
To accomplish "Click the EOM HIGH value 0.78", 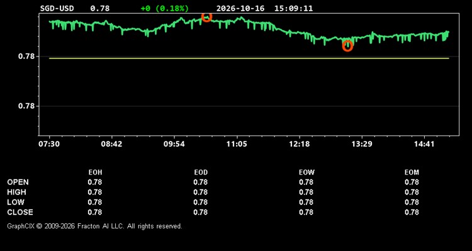I will click(x=412, y=192).
